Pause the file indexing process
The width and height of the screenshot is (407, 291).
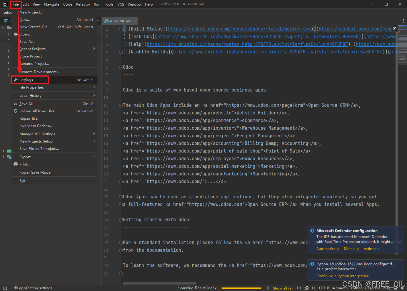click(268, 288)
